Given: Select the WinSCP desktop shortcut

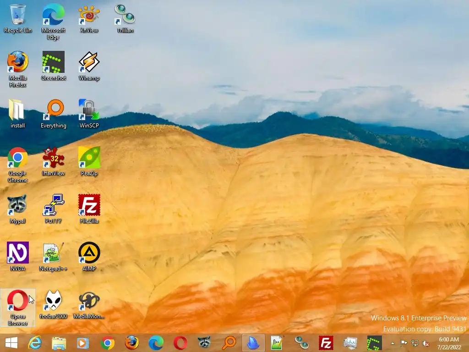Looking at the screenshot, I should (89, 114).
